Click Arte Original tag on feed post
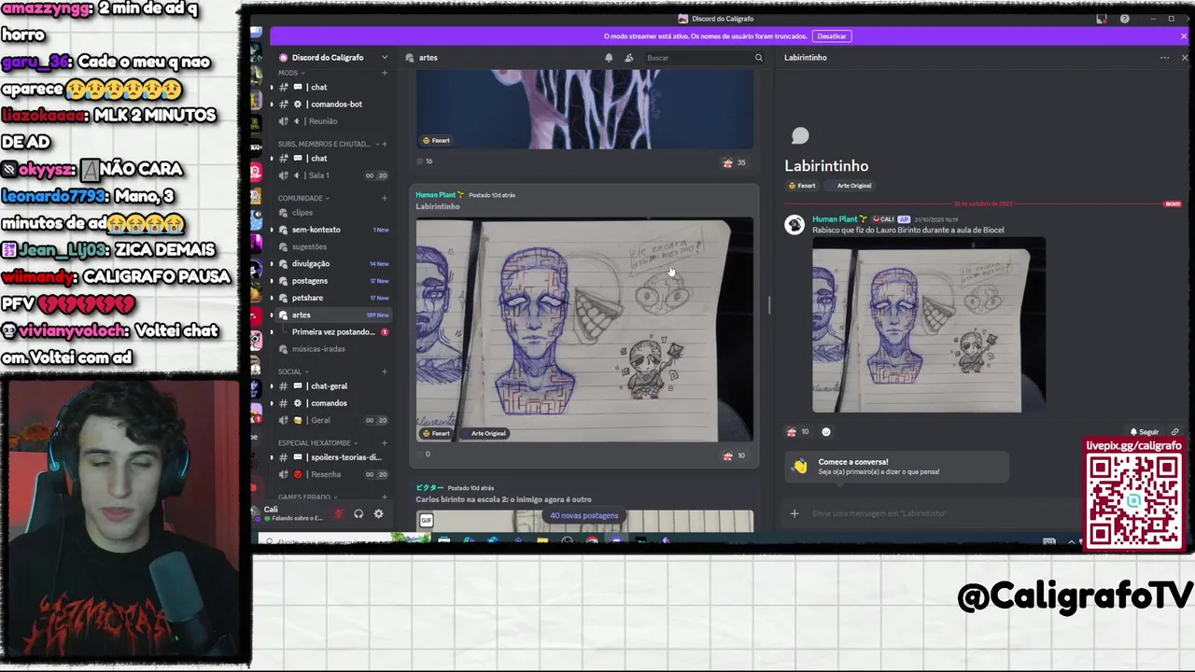1195x672 pixels. point(483,433)
